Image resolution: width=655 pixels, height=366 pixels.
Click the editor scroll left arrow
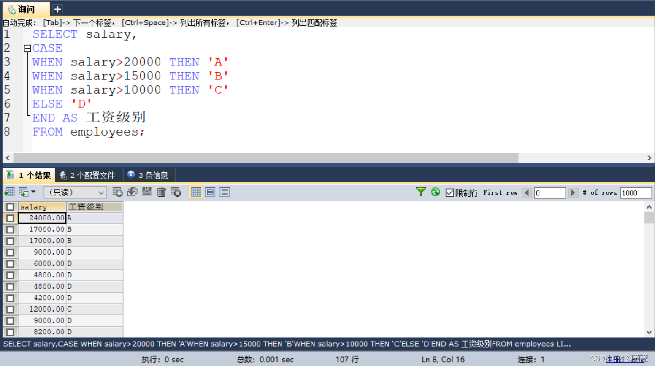pyautogui.click(x=8, y=158)
